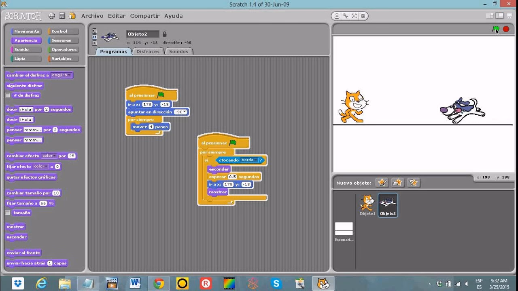Open the Compartir menu
Viewport: 518px width, 291px height.
[x=145, y=16]
